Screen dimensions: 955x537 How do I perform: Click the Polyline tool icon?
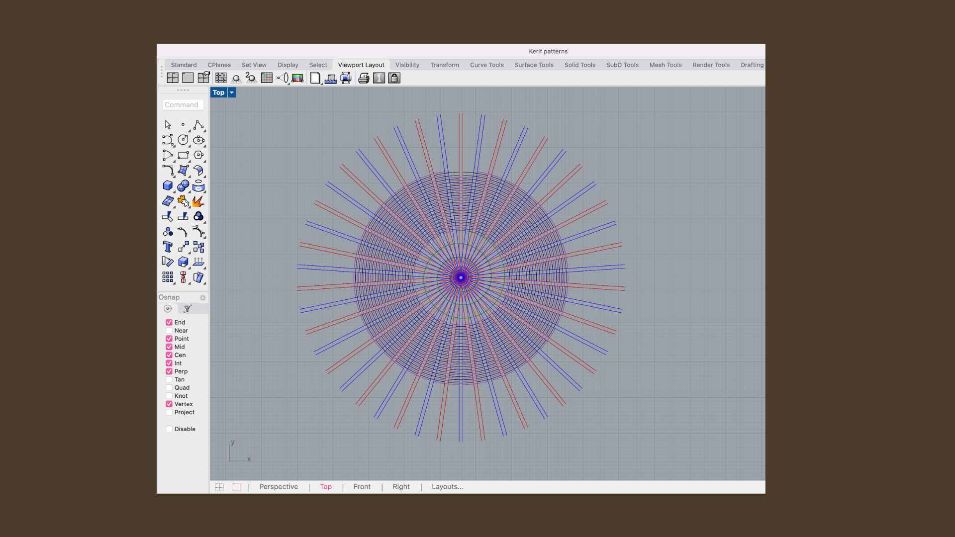point(198,125)
